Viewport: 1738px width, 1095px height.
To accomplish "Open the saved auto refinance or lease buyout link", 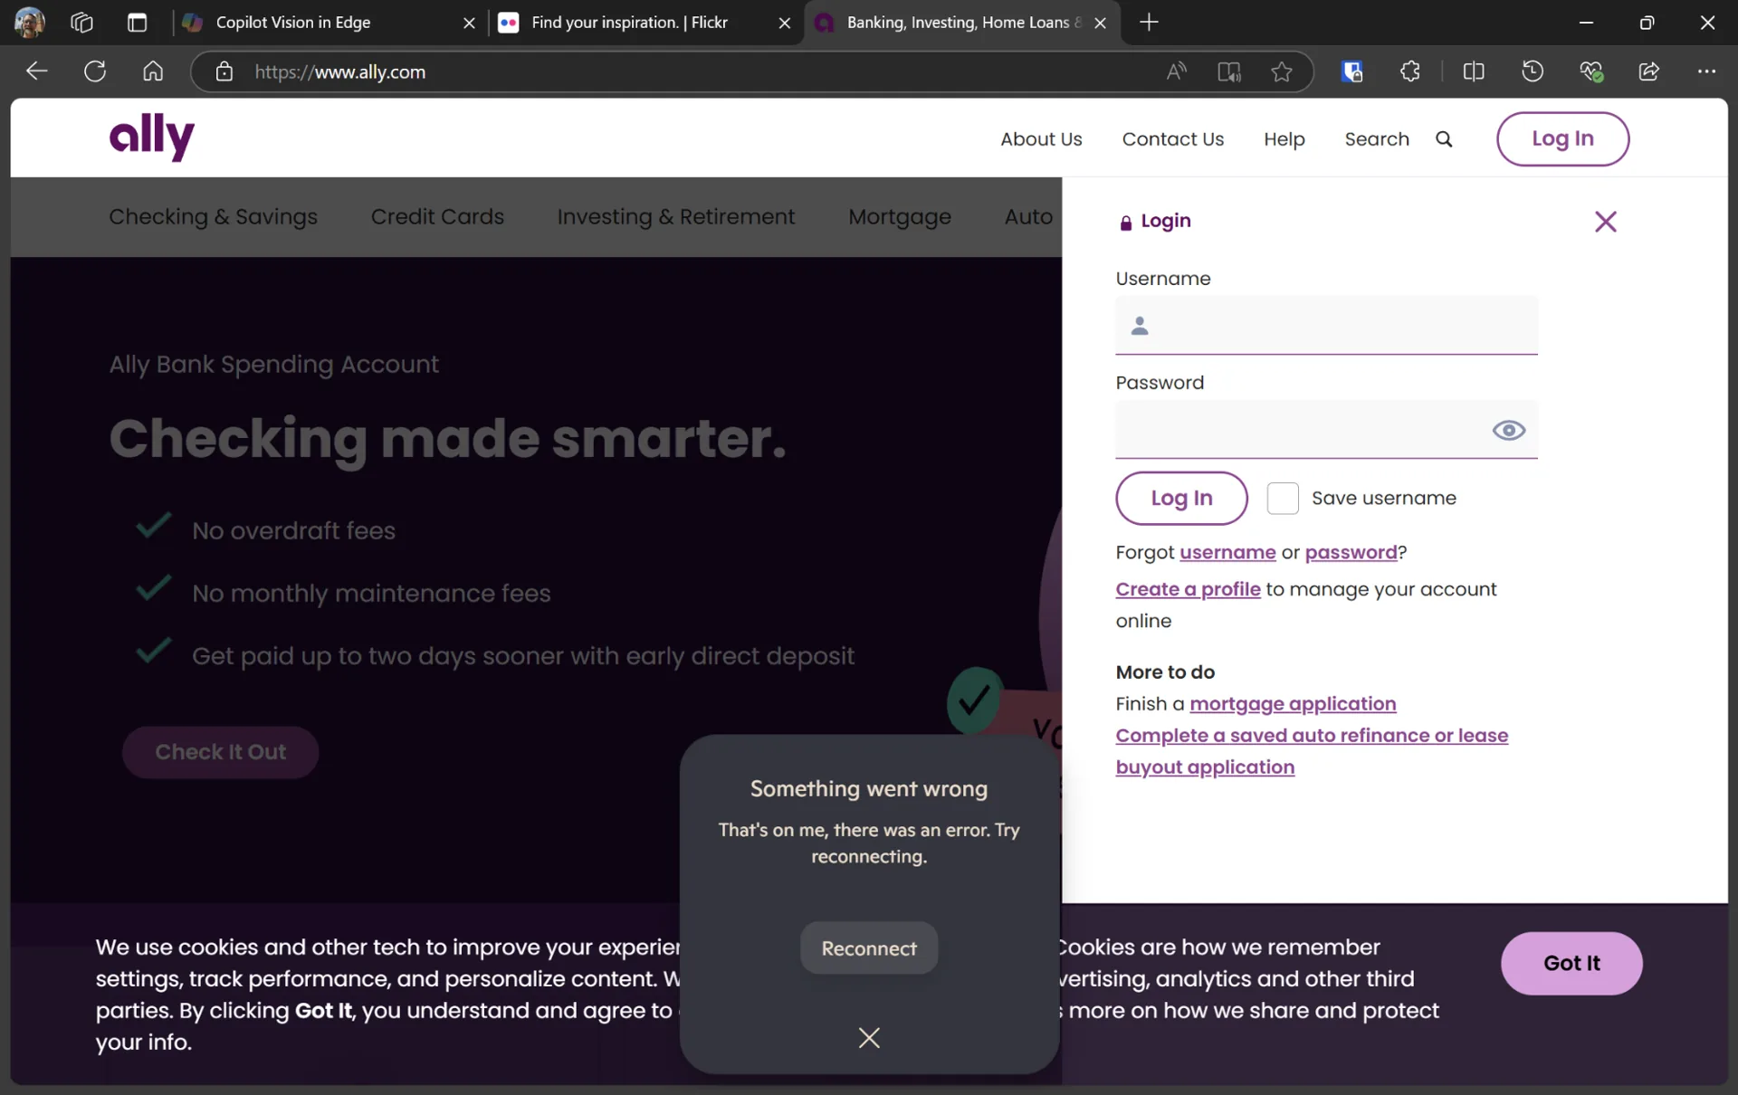I will (1312, 752).
